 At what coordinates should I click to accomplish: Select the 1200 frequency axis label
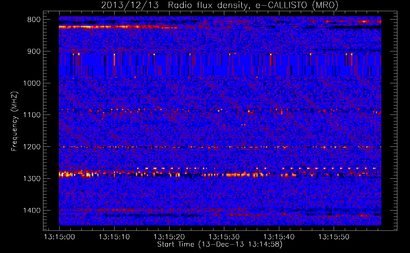32,147
